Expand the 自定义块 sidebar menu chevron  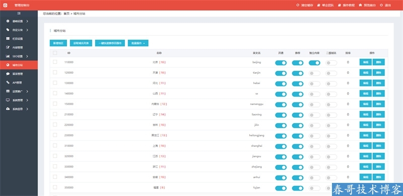tap(27, 30)
